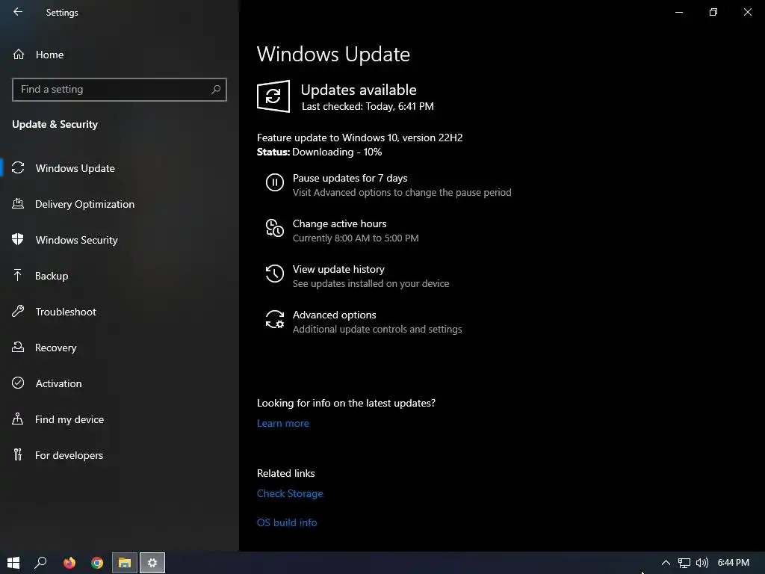Click the Windows Security shield icon
Screen dimensions: 765x574
[x=18, y=239]
